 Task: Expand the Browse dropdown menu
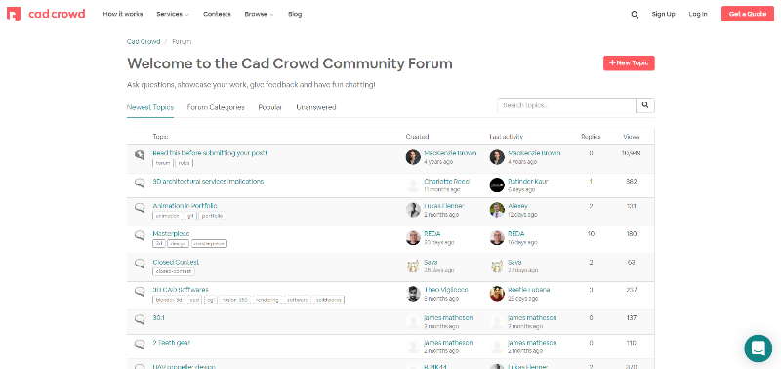[x=259, y=14]
